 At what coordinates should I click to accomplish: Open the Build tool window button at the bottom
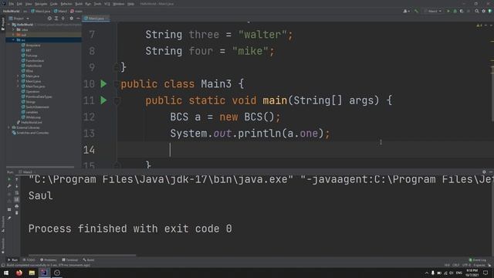(x=89, y=260)
